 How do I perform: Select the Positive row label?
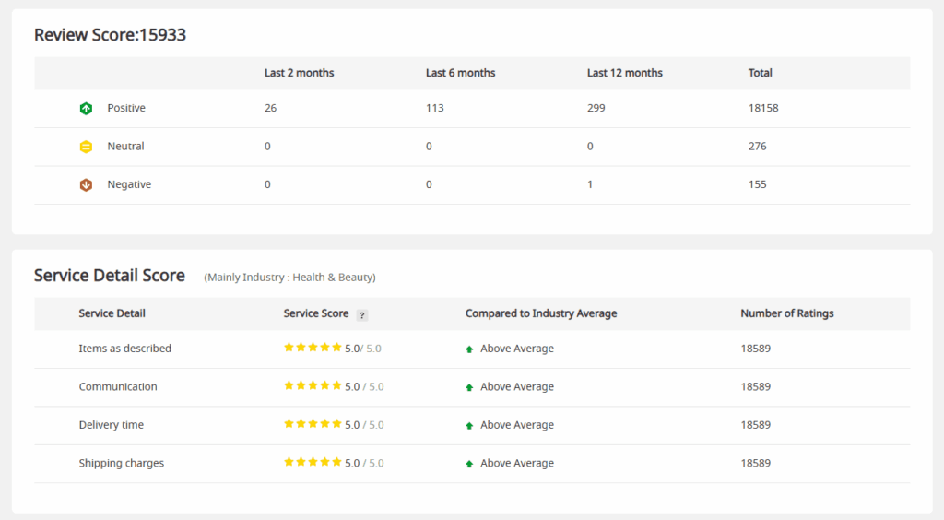(126, 108)
